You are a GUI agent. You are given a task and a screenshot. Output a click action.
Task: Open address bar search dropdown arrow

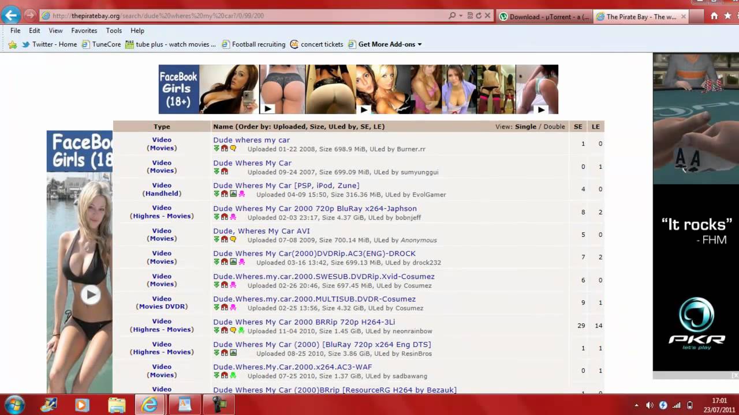(461, 16)
